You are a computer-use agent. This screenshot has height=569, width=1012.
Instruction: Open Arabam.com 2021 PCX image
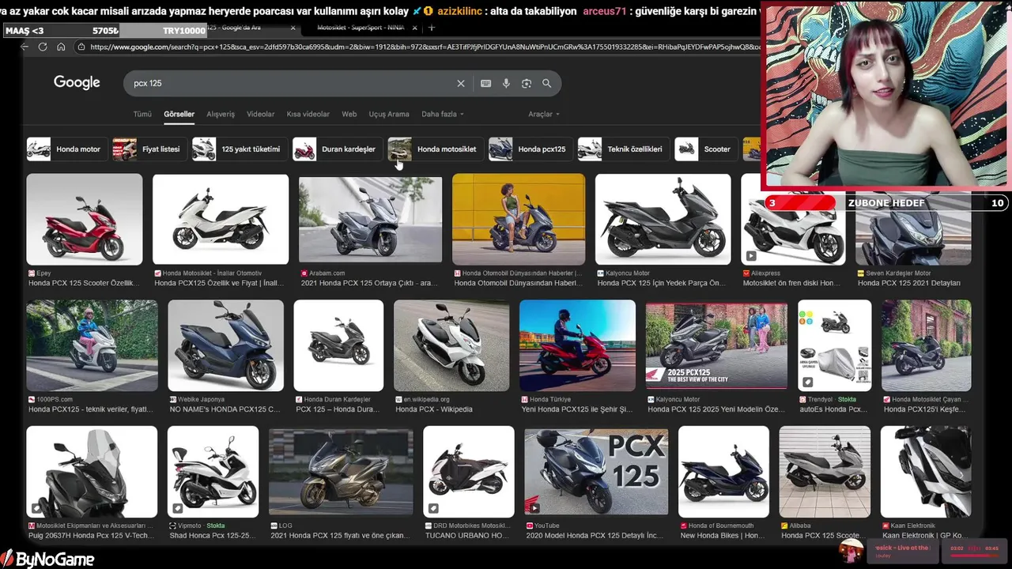370,219
